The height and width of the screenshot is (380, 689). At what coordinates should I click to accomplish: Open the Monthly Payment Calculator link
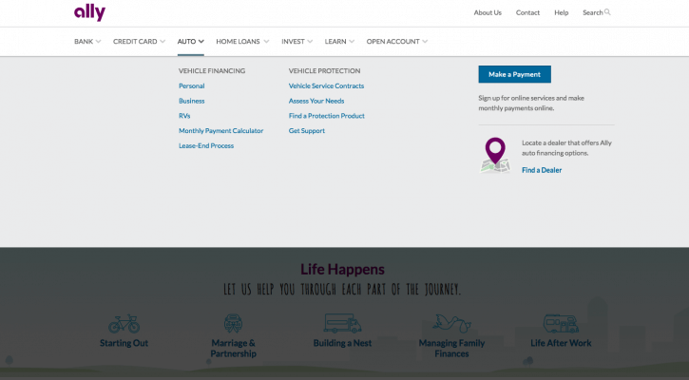[x=220, y=131]
